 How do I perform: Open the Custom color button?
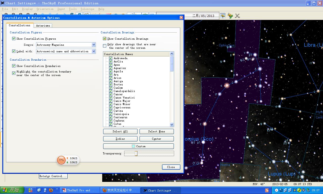[138, 146]
